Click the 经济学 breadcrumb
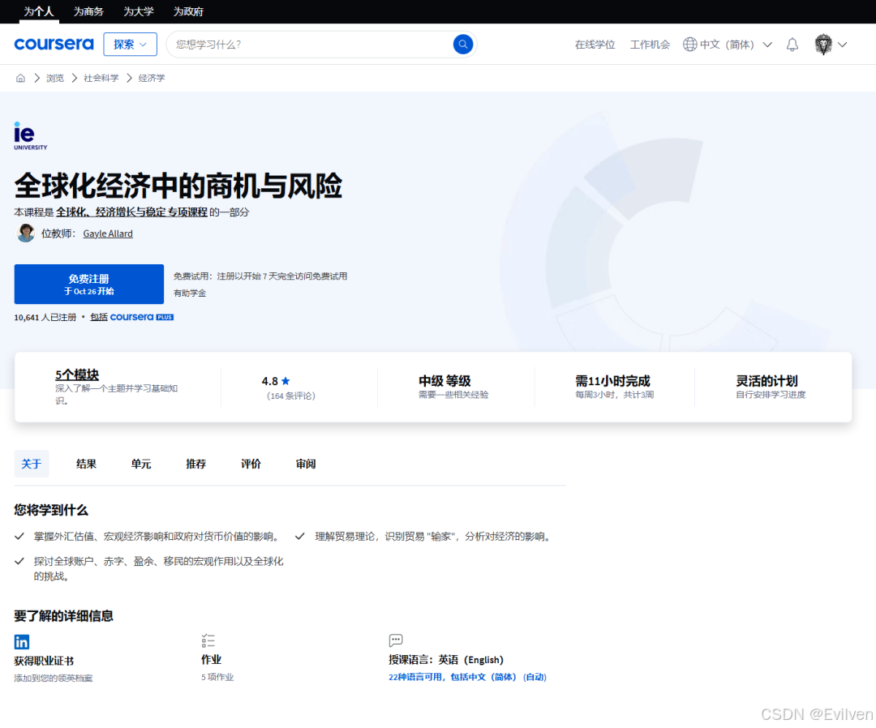 pos(152,78)
